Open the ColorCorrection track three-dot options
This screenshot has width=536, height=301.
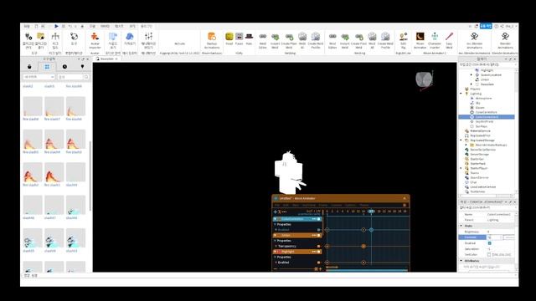[x=313, y=219]
